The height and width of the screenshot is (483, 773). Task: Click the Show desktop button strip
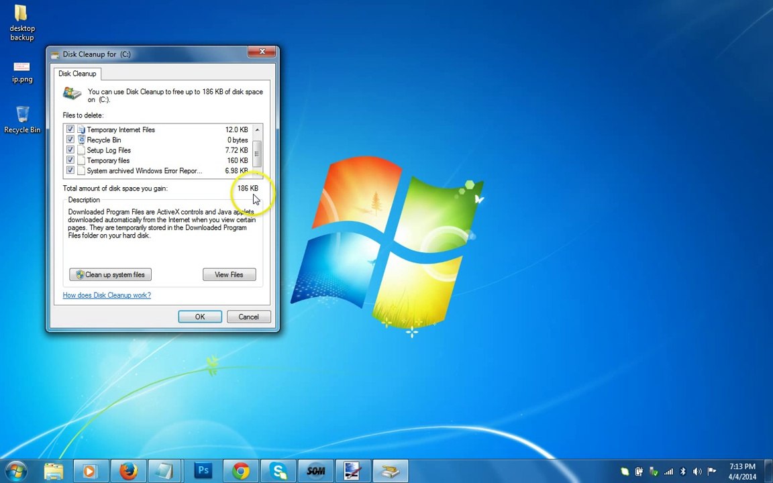click(x=770, y=471)
